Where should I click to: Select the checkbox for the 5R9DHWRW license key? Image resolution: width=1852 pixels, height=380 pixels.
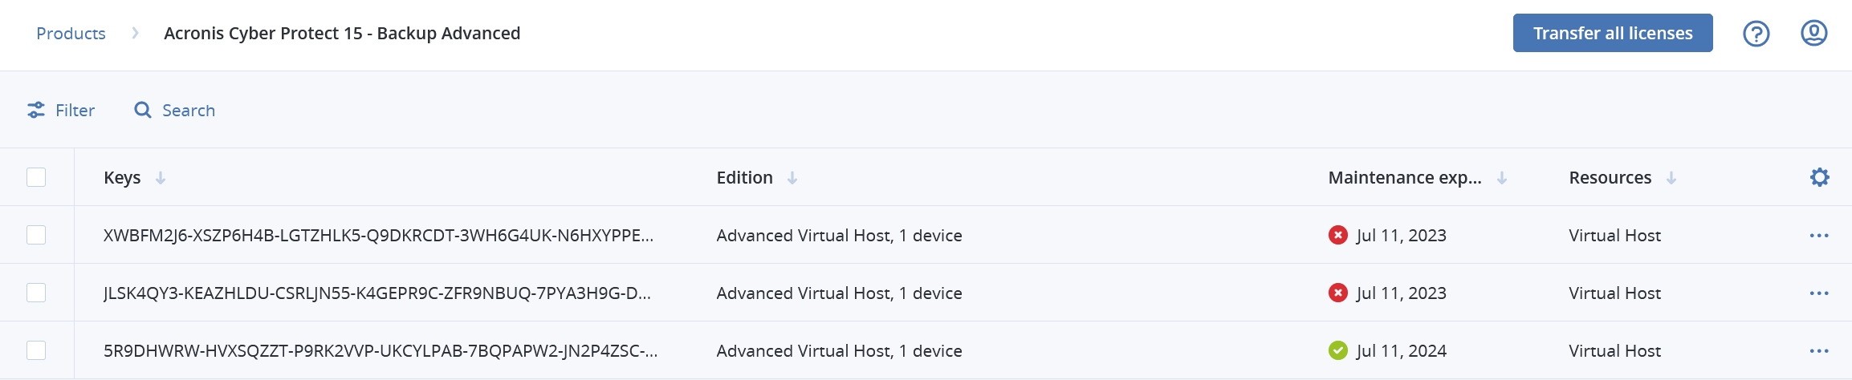36,350
